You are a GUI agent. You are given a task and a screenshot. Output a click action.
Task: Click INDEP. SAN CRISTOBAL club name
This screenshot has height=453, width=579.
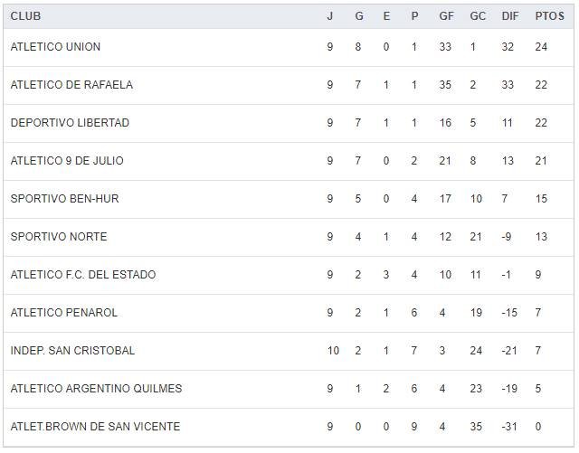(72, 351)
